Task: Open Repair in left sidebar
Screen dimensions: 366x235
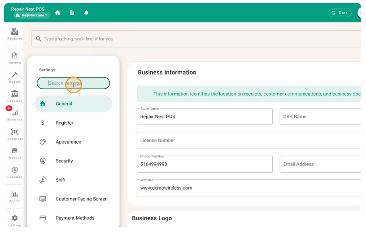Action: point(15,78)
